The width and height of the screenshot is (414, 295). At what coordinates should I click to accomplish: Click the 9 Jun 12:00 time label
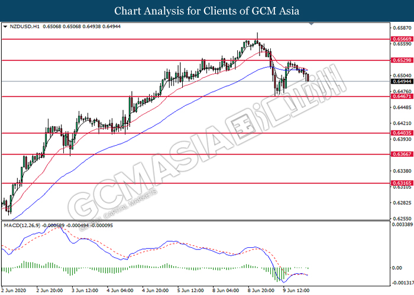(x=296, y=290)
